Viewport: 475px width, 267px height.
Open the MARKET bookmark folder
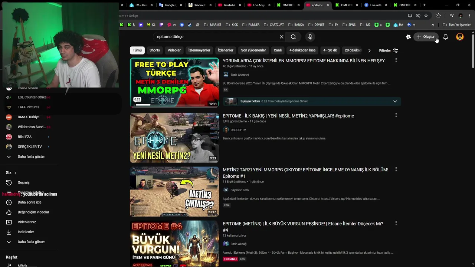[213, 25]
